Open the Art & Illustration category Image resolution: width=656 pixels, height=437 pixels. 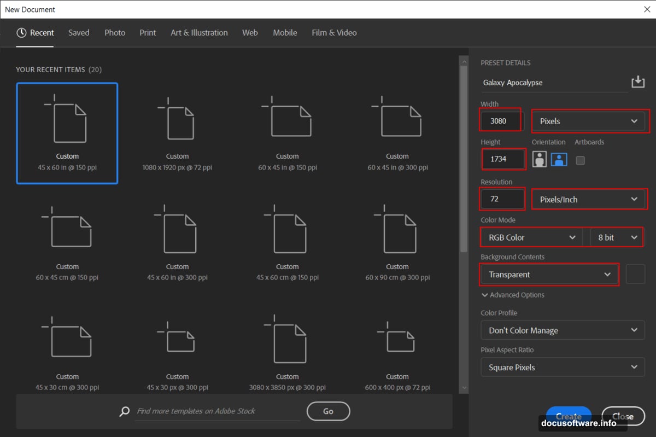[x=199, y=33]
